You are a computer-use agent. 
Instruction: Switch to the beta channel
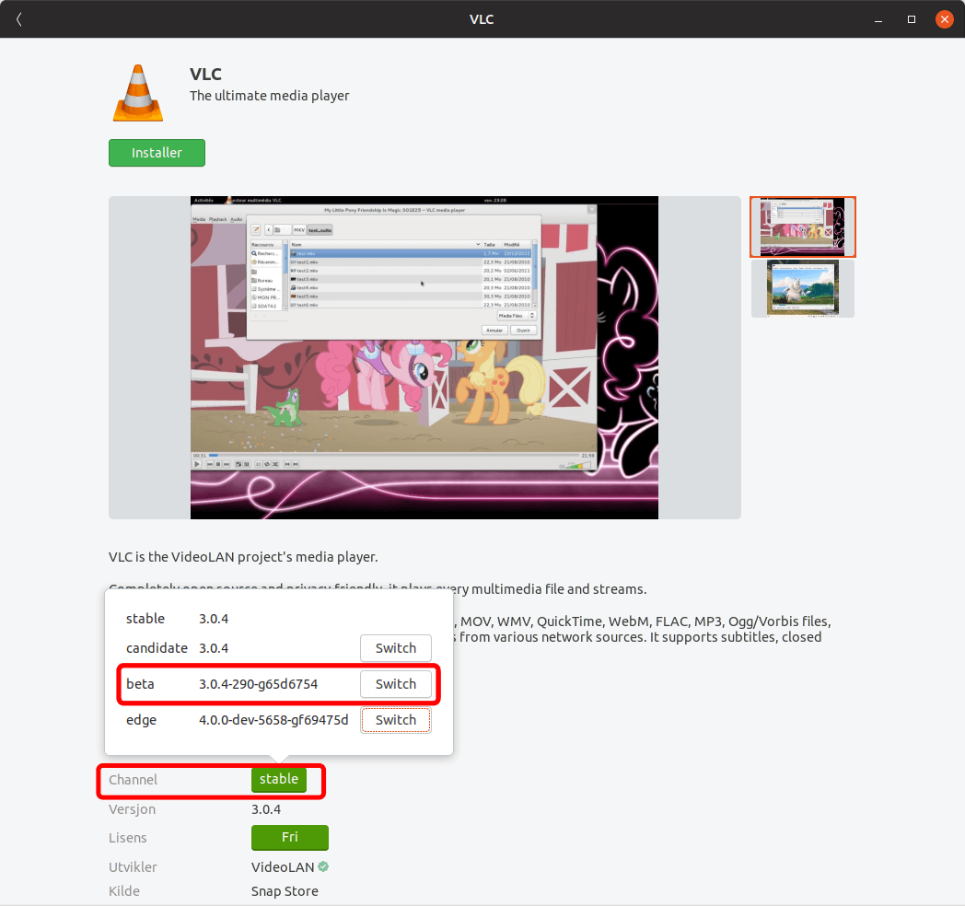[396, 684]
